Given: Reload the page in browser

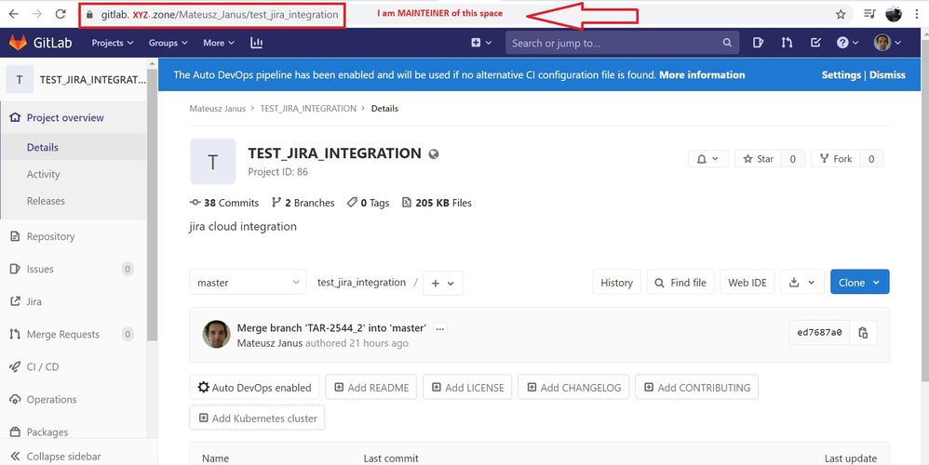Looking at the screenshot, I should [60, 14].
